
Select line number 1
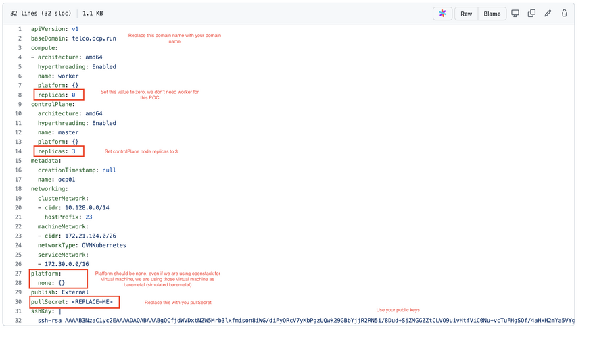pyautogui.click(x=20, y=30)
